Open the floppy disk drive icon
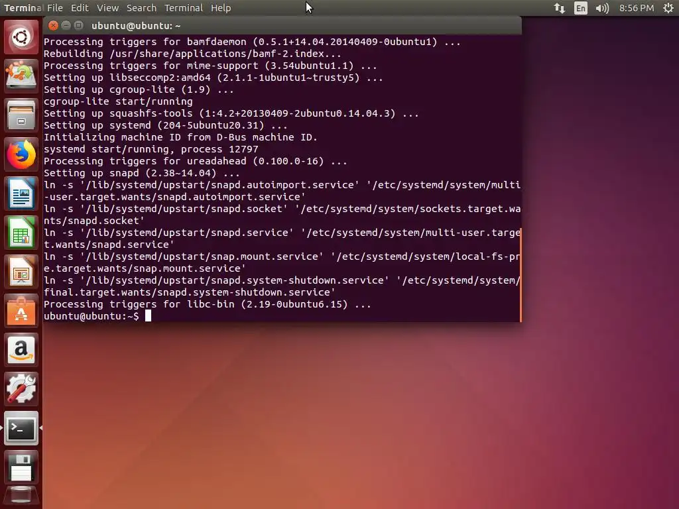679x509 pixels. [x=21, y=467]
